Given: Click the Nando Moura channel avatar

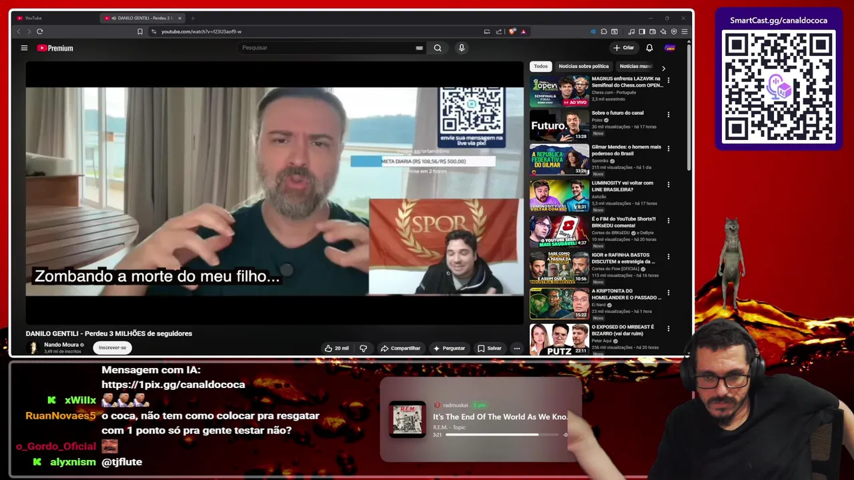Looking at the screenshot, I should point(33,348).
